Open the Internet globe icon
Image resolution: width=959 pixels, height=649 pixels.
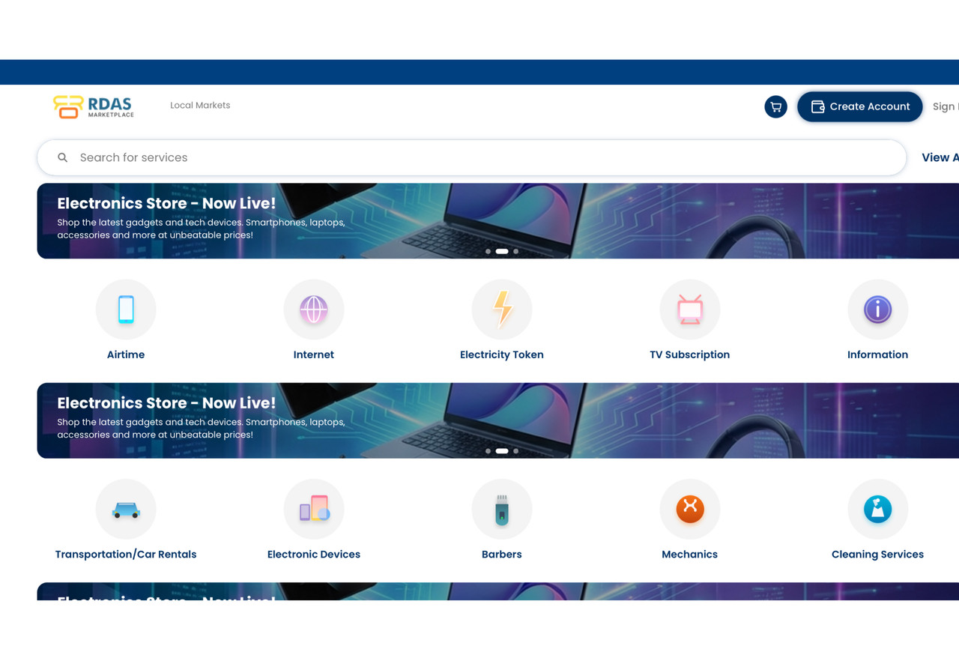pos(314,309)
